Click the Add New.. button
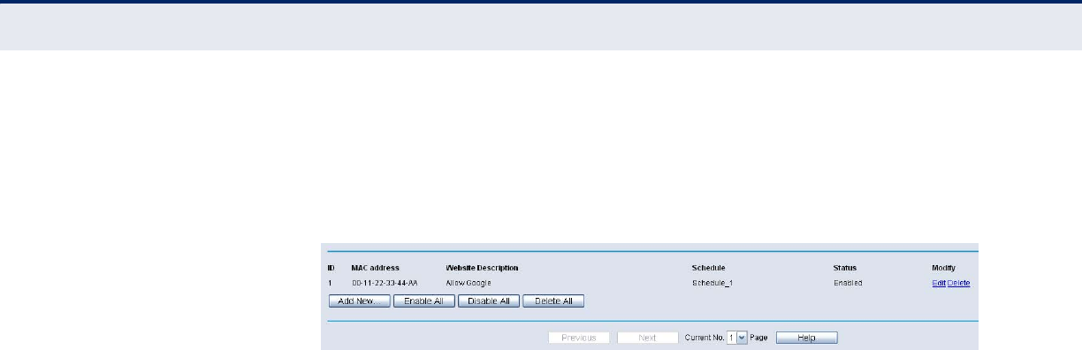The width and height of the screenshot is (1082, 350). coord(359,301)
